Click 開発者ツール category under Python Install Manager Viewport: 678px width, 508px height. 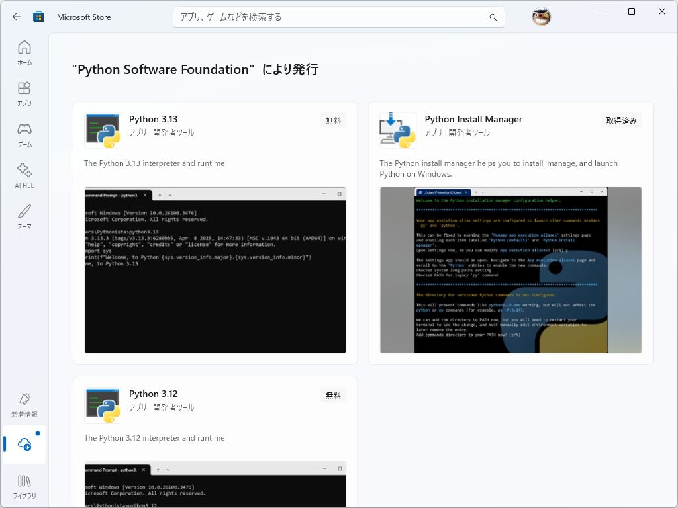[x=469, y=132]
